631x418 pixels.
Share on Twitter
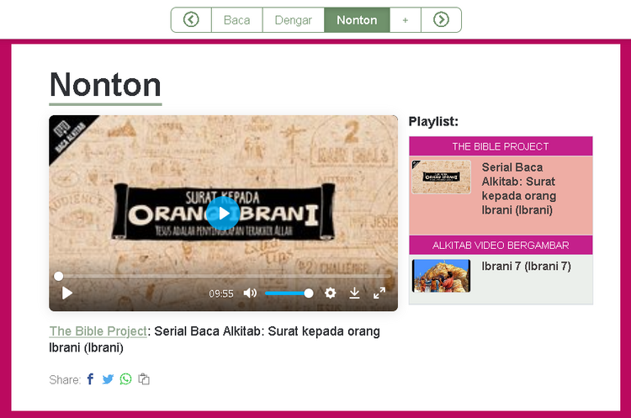[108, 379]
